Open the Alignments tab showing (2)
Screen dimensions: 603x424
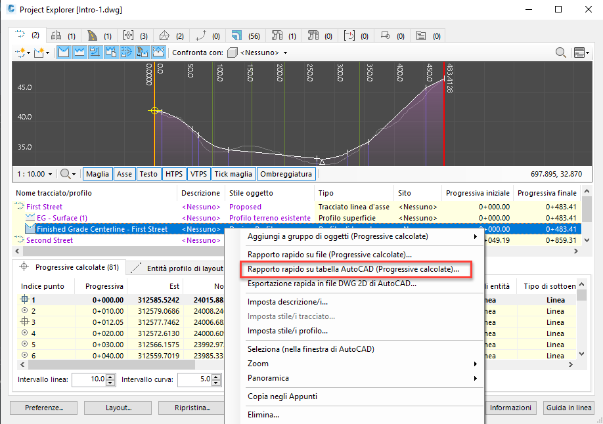(x=28, y=35)
